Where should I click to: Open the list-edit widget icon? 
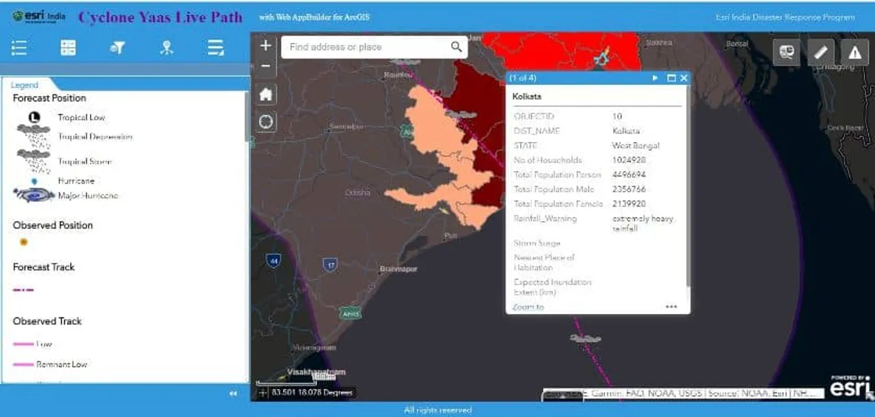click(x=216, y=47)
